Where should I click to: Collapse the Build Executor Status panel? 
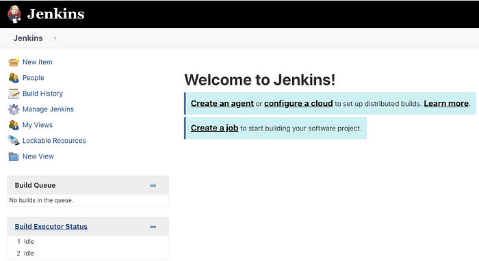[153, 227]
